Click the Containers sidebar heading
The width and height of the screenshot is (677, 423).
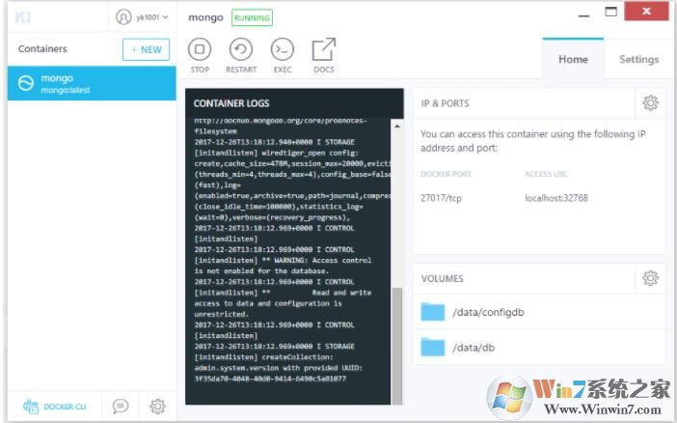42,49
